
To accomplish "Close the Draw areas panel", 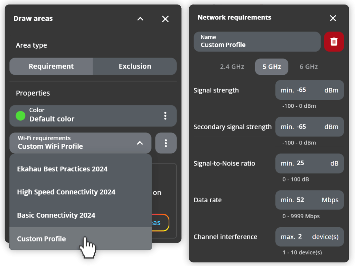I will click(x=165, y=19).
